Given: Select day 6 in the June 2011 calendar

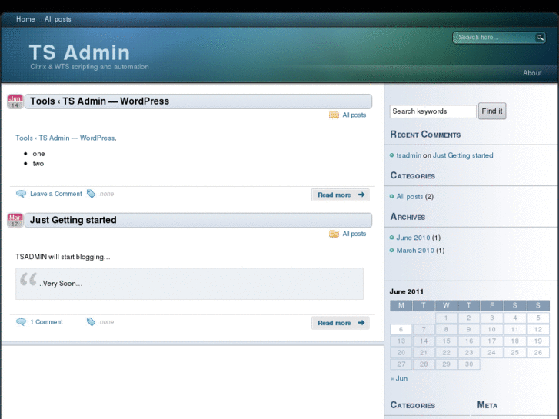Looking at the screenshot, I should pyautogui.click(x=401, y=330).
